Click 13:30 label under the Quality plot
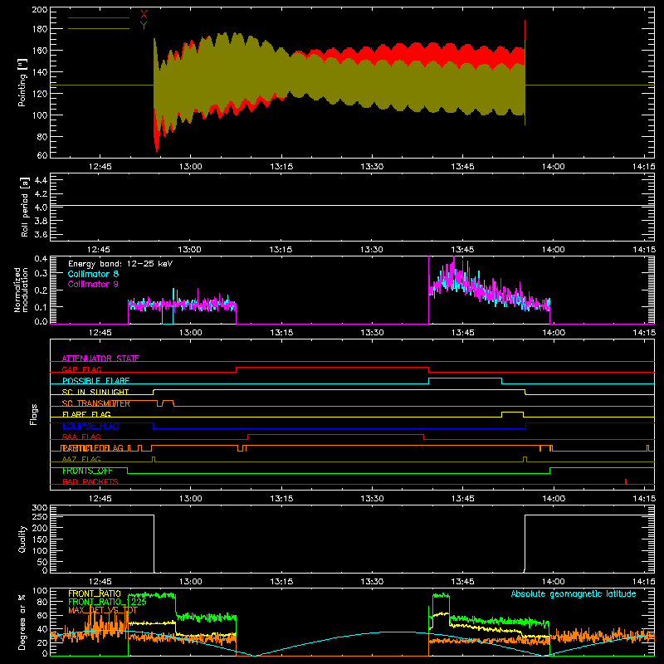This screenshot has height=664, width=664. (372, 582)
